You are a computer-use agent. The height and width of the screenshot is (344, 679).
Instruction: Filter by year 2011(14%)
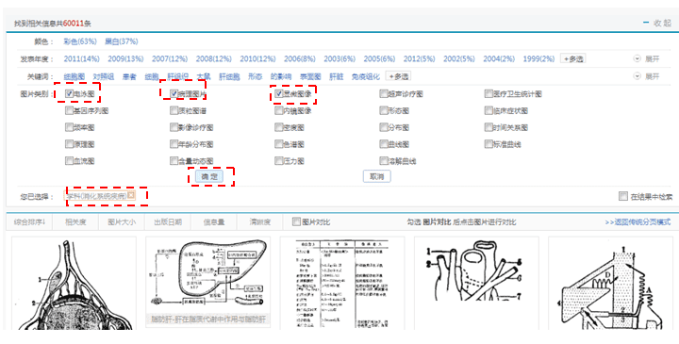point(81,58)
